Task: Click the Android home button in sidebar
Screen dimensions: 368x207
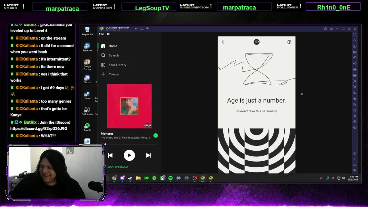Action: click(x=355, y=165)
